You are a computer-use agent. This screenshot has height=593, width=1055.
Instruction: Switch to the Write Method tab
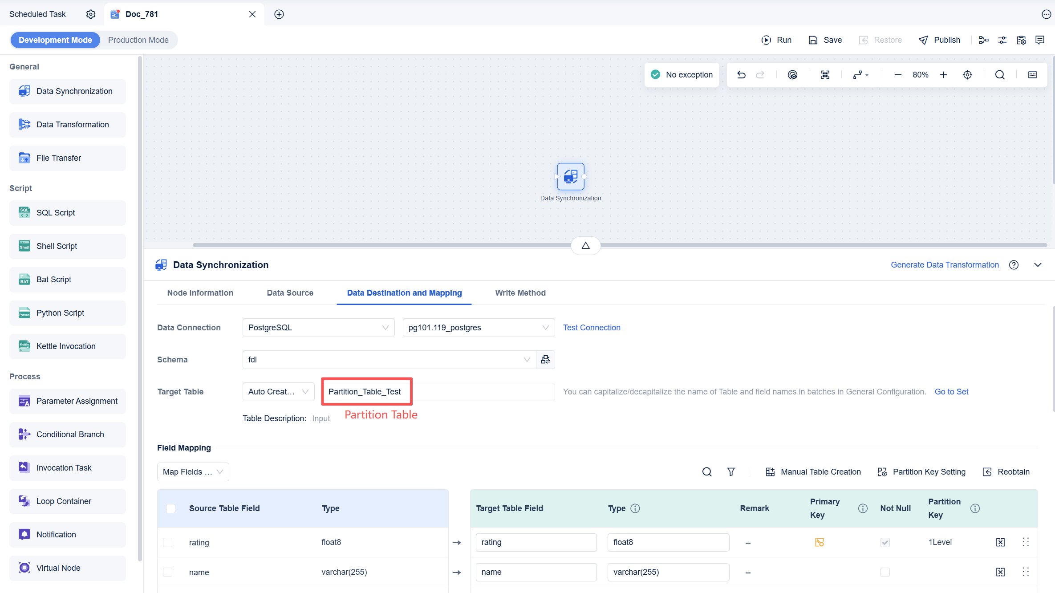(520, 292)
